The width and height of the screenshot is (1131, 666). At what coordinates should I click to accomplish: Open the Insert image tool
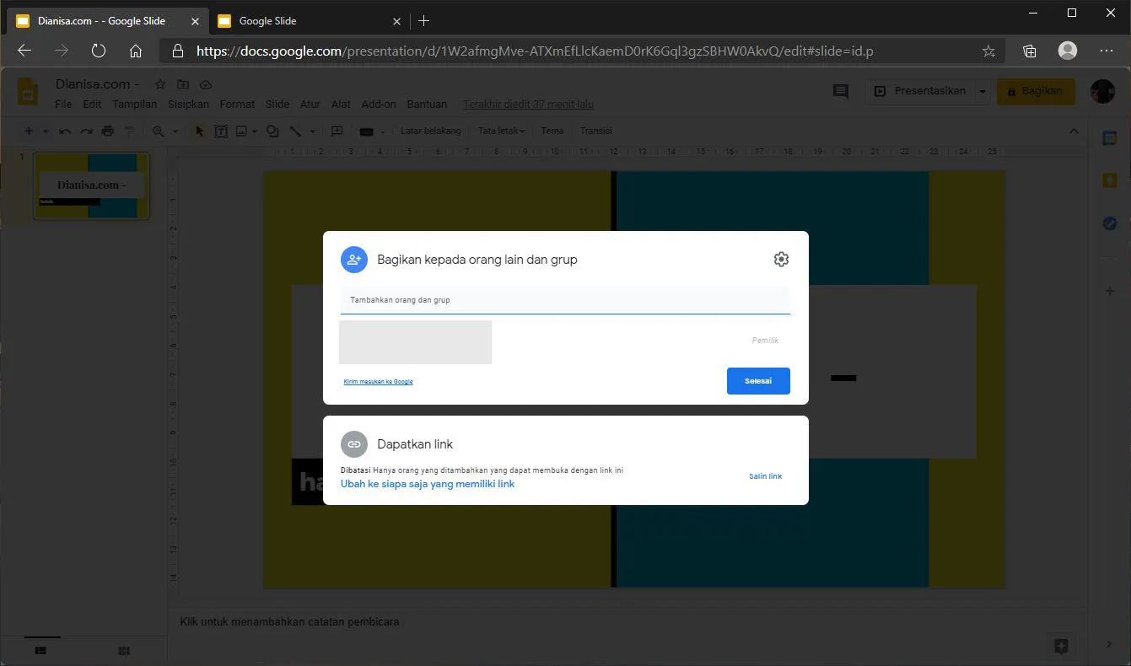(243, 131)
